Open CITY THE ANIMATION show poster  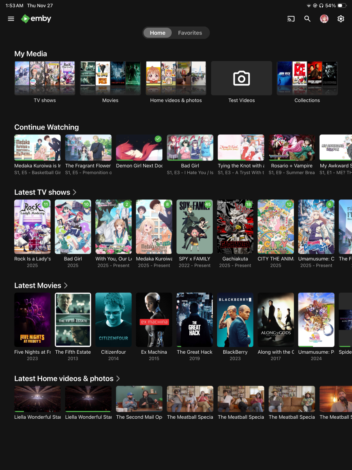276,227
